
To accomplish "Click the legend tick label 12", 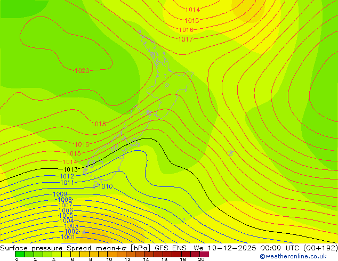I will click(x=127, y=259).
